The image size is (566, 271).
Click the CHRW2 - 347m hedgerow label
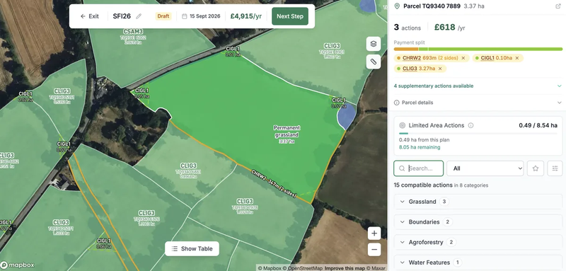pyautogui.click(x=274, y=184)
